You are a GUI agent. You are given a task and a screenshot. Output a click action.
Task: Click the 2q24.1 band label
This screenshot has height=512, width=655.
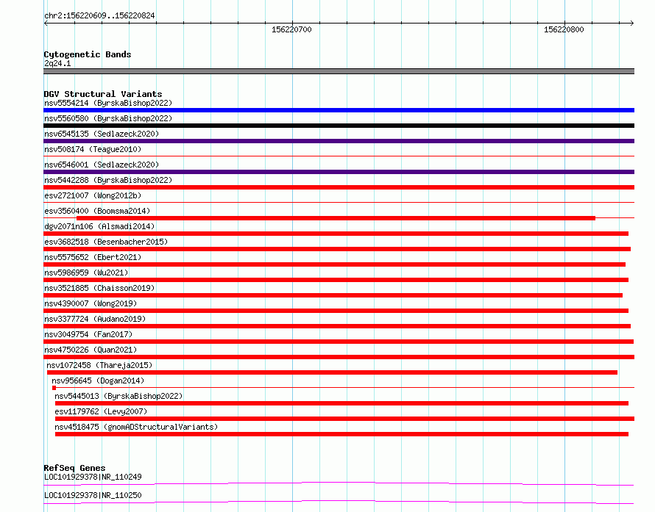(x=57, y=63)
